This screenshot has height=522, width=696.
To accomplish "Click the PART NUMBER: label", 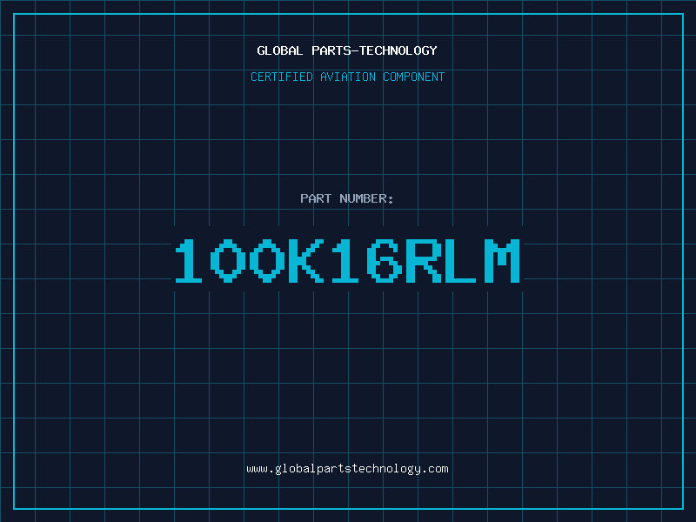I will [x=347, y=198].
